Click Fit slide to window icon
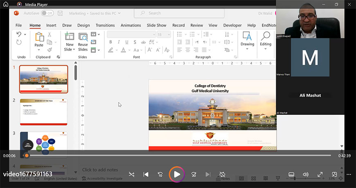This screenshot has width=356, height=188. point(341,179)
